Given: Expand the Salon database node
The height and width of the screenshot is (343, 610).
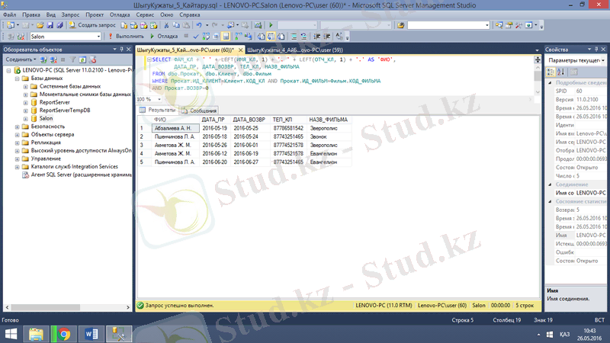Looking at the screenshot, I should (25, 118).
